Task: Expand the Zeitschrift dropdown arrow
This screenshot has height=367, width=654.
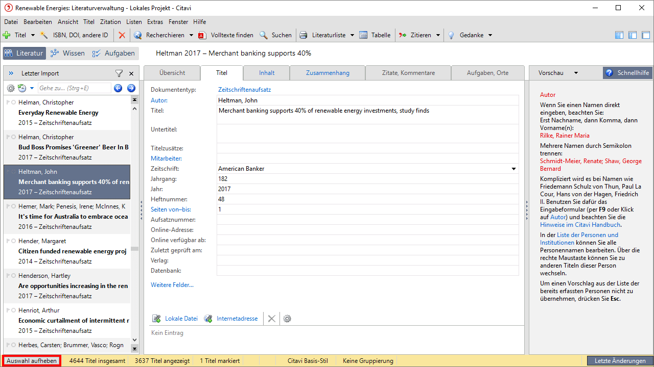Action: click(513, 169)
